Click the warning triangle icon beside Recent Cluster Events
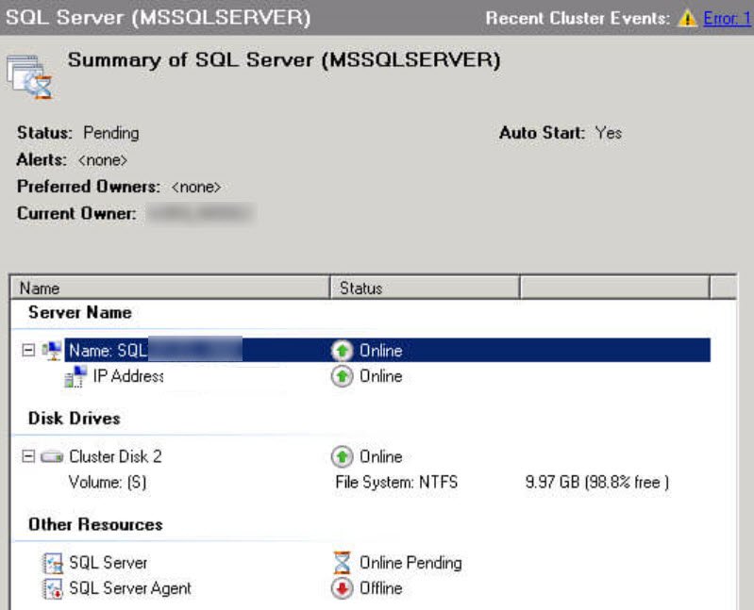 tap(688, 19)
